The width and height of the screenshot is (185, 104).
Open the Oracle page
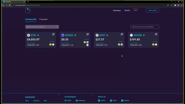[x=127, y=10]
